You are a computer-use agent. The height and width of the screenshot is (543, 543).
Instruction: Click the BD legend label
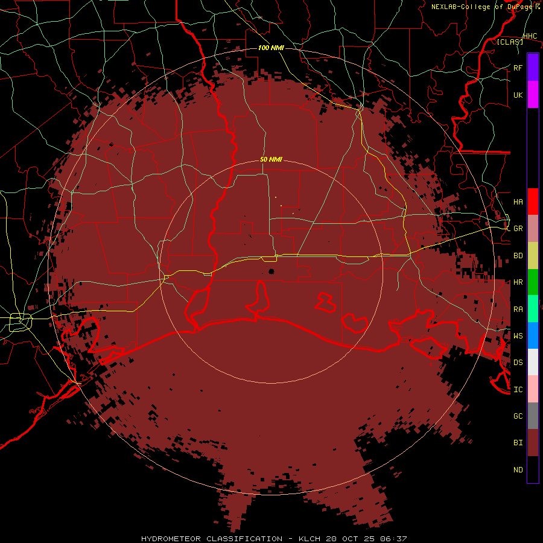(518, 256)
